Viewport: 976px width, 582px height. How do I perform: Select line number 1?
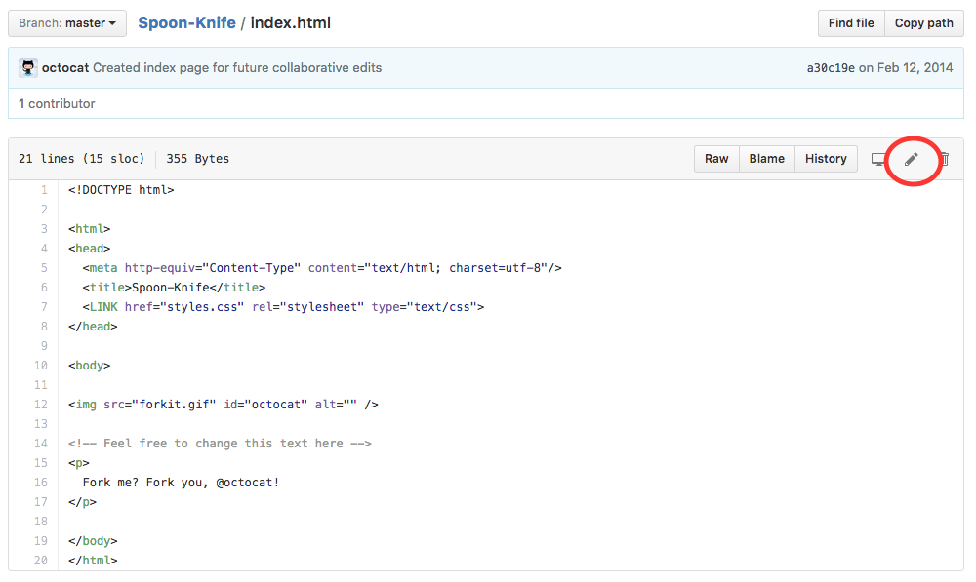pos(43,190)
